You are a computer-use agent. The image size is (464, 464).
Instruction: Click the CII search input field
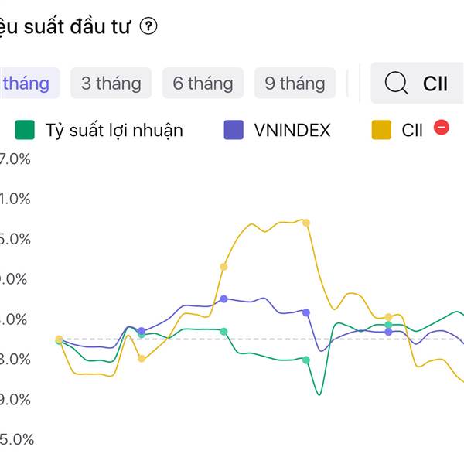click(x=437, y=83)
